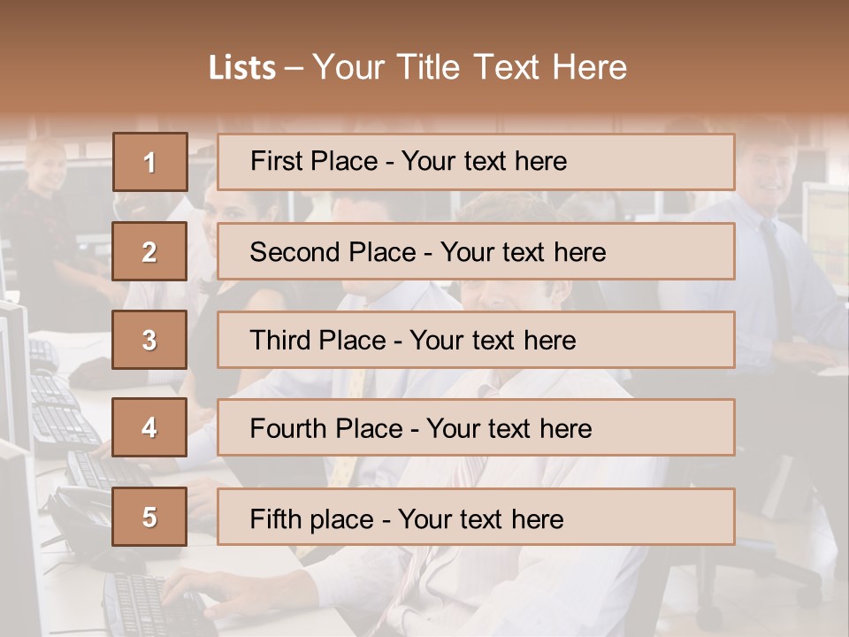Click the Fourth Place text box

476,428
